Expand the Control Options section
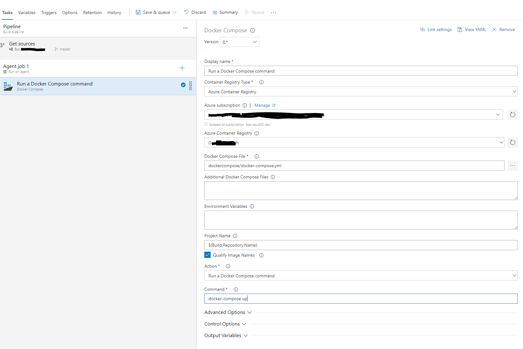Image resolution: width=523 pixels, height=349 pixels. click(x=225, y=324)
